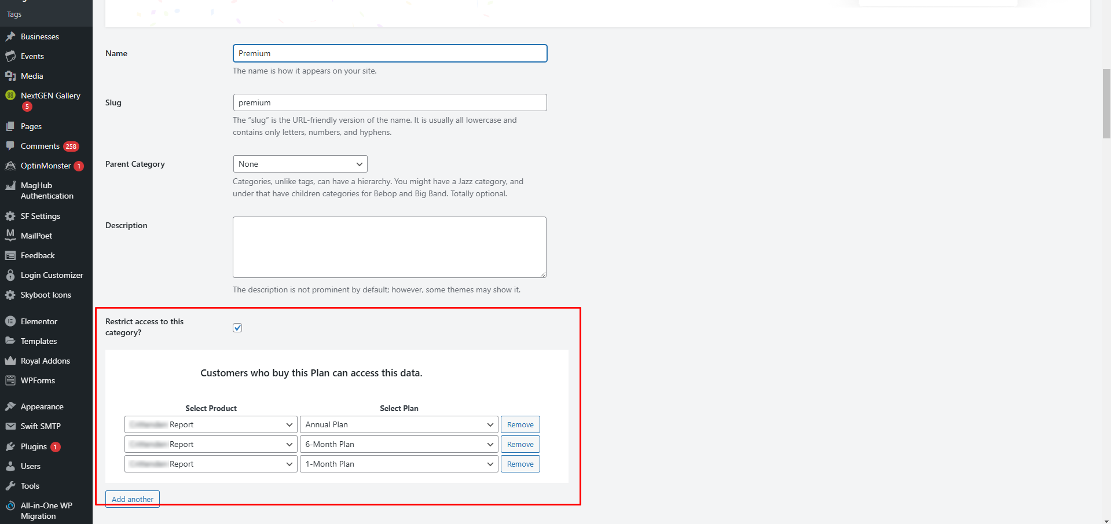
Task: Open the Parent Category dropdown
Action: pyautogui.click(x=300, y=164)
